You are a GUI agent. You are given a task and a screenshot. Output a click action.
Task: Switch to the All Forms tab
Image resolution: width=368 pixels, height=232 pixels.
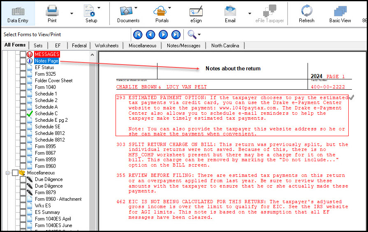(15, 45)
